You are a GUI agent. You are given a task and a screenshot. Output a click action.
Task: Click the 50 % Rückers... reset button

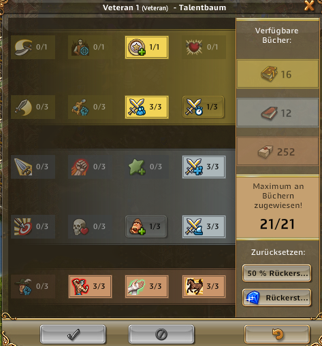(276, 273)
